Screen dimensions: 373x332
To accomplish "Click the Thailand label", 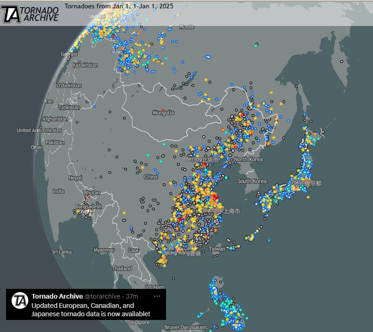I will pyautogui.click(x=122, y=268).
